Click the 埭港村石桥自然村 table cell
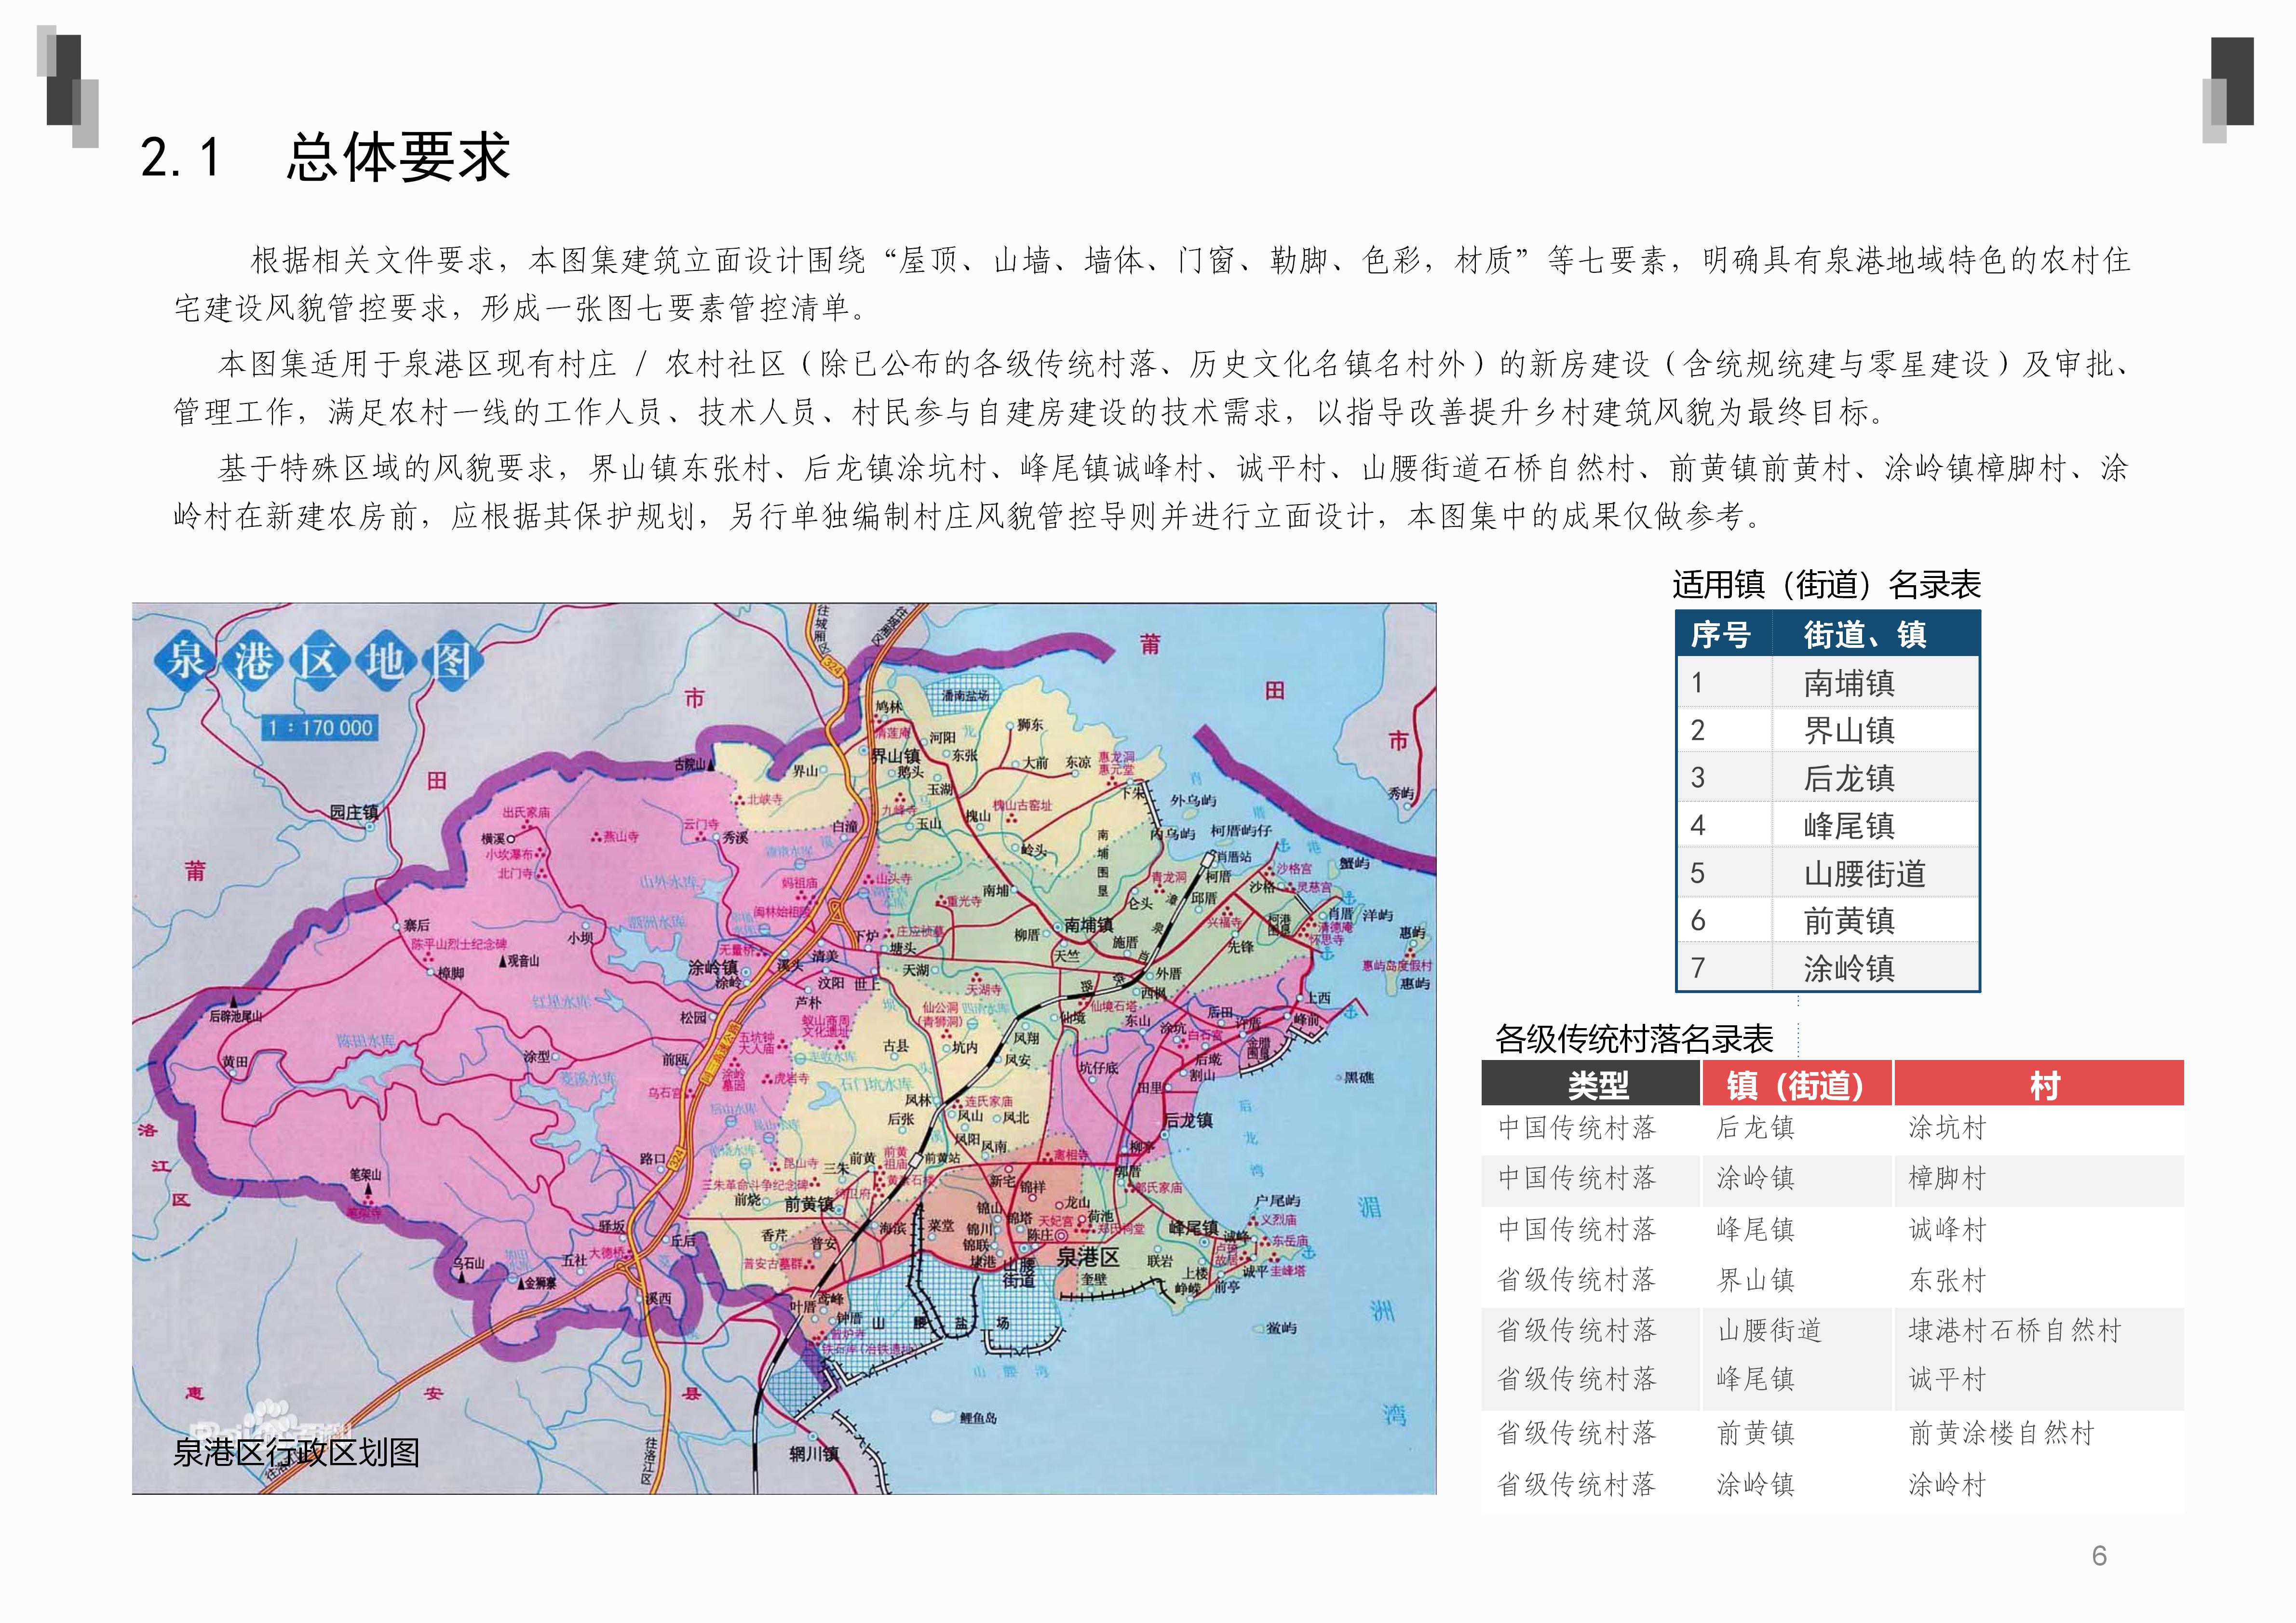 click(x=2015, y=1330)
